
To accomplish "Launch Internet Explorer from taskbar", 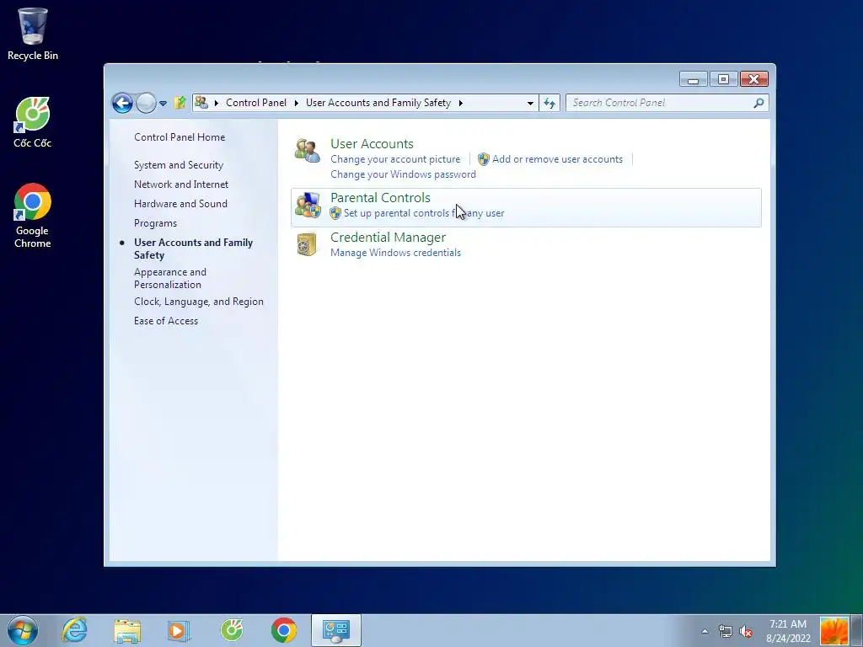I will 74,630.
